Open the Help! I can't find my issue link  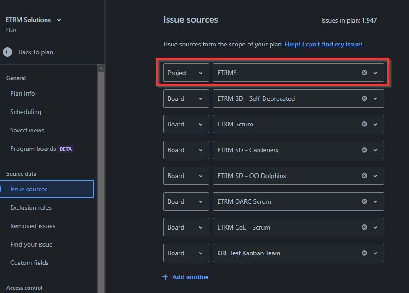[x=323, y=44]
